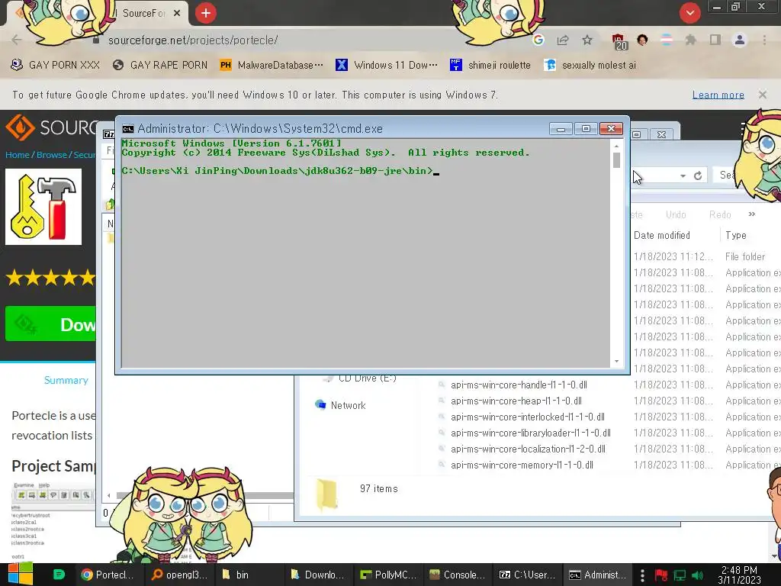Viewport: 781px width, 586px height.
Task: Open the red extension with the 20 badge
Action: point(619,41)
